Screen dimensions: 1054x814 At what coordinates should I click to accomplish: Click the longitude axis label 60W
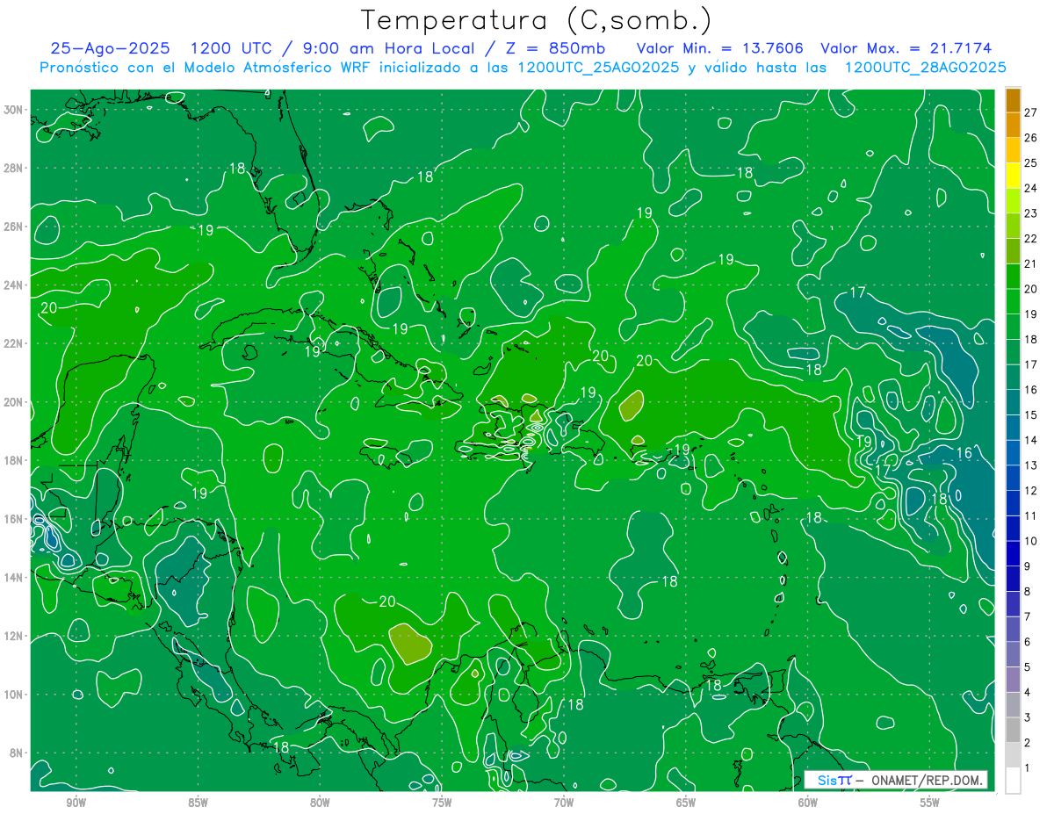[x=808, y=803]
